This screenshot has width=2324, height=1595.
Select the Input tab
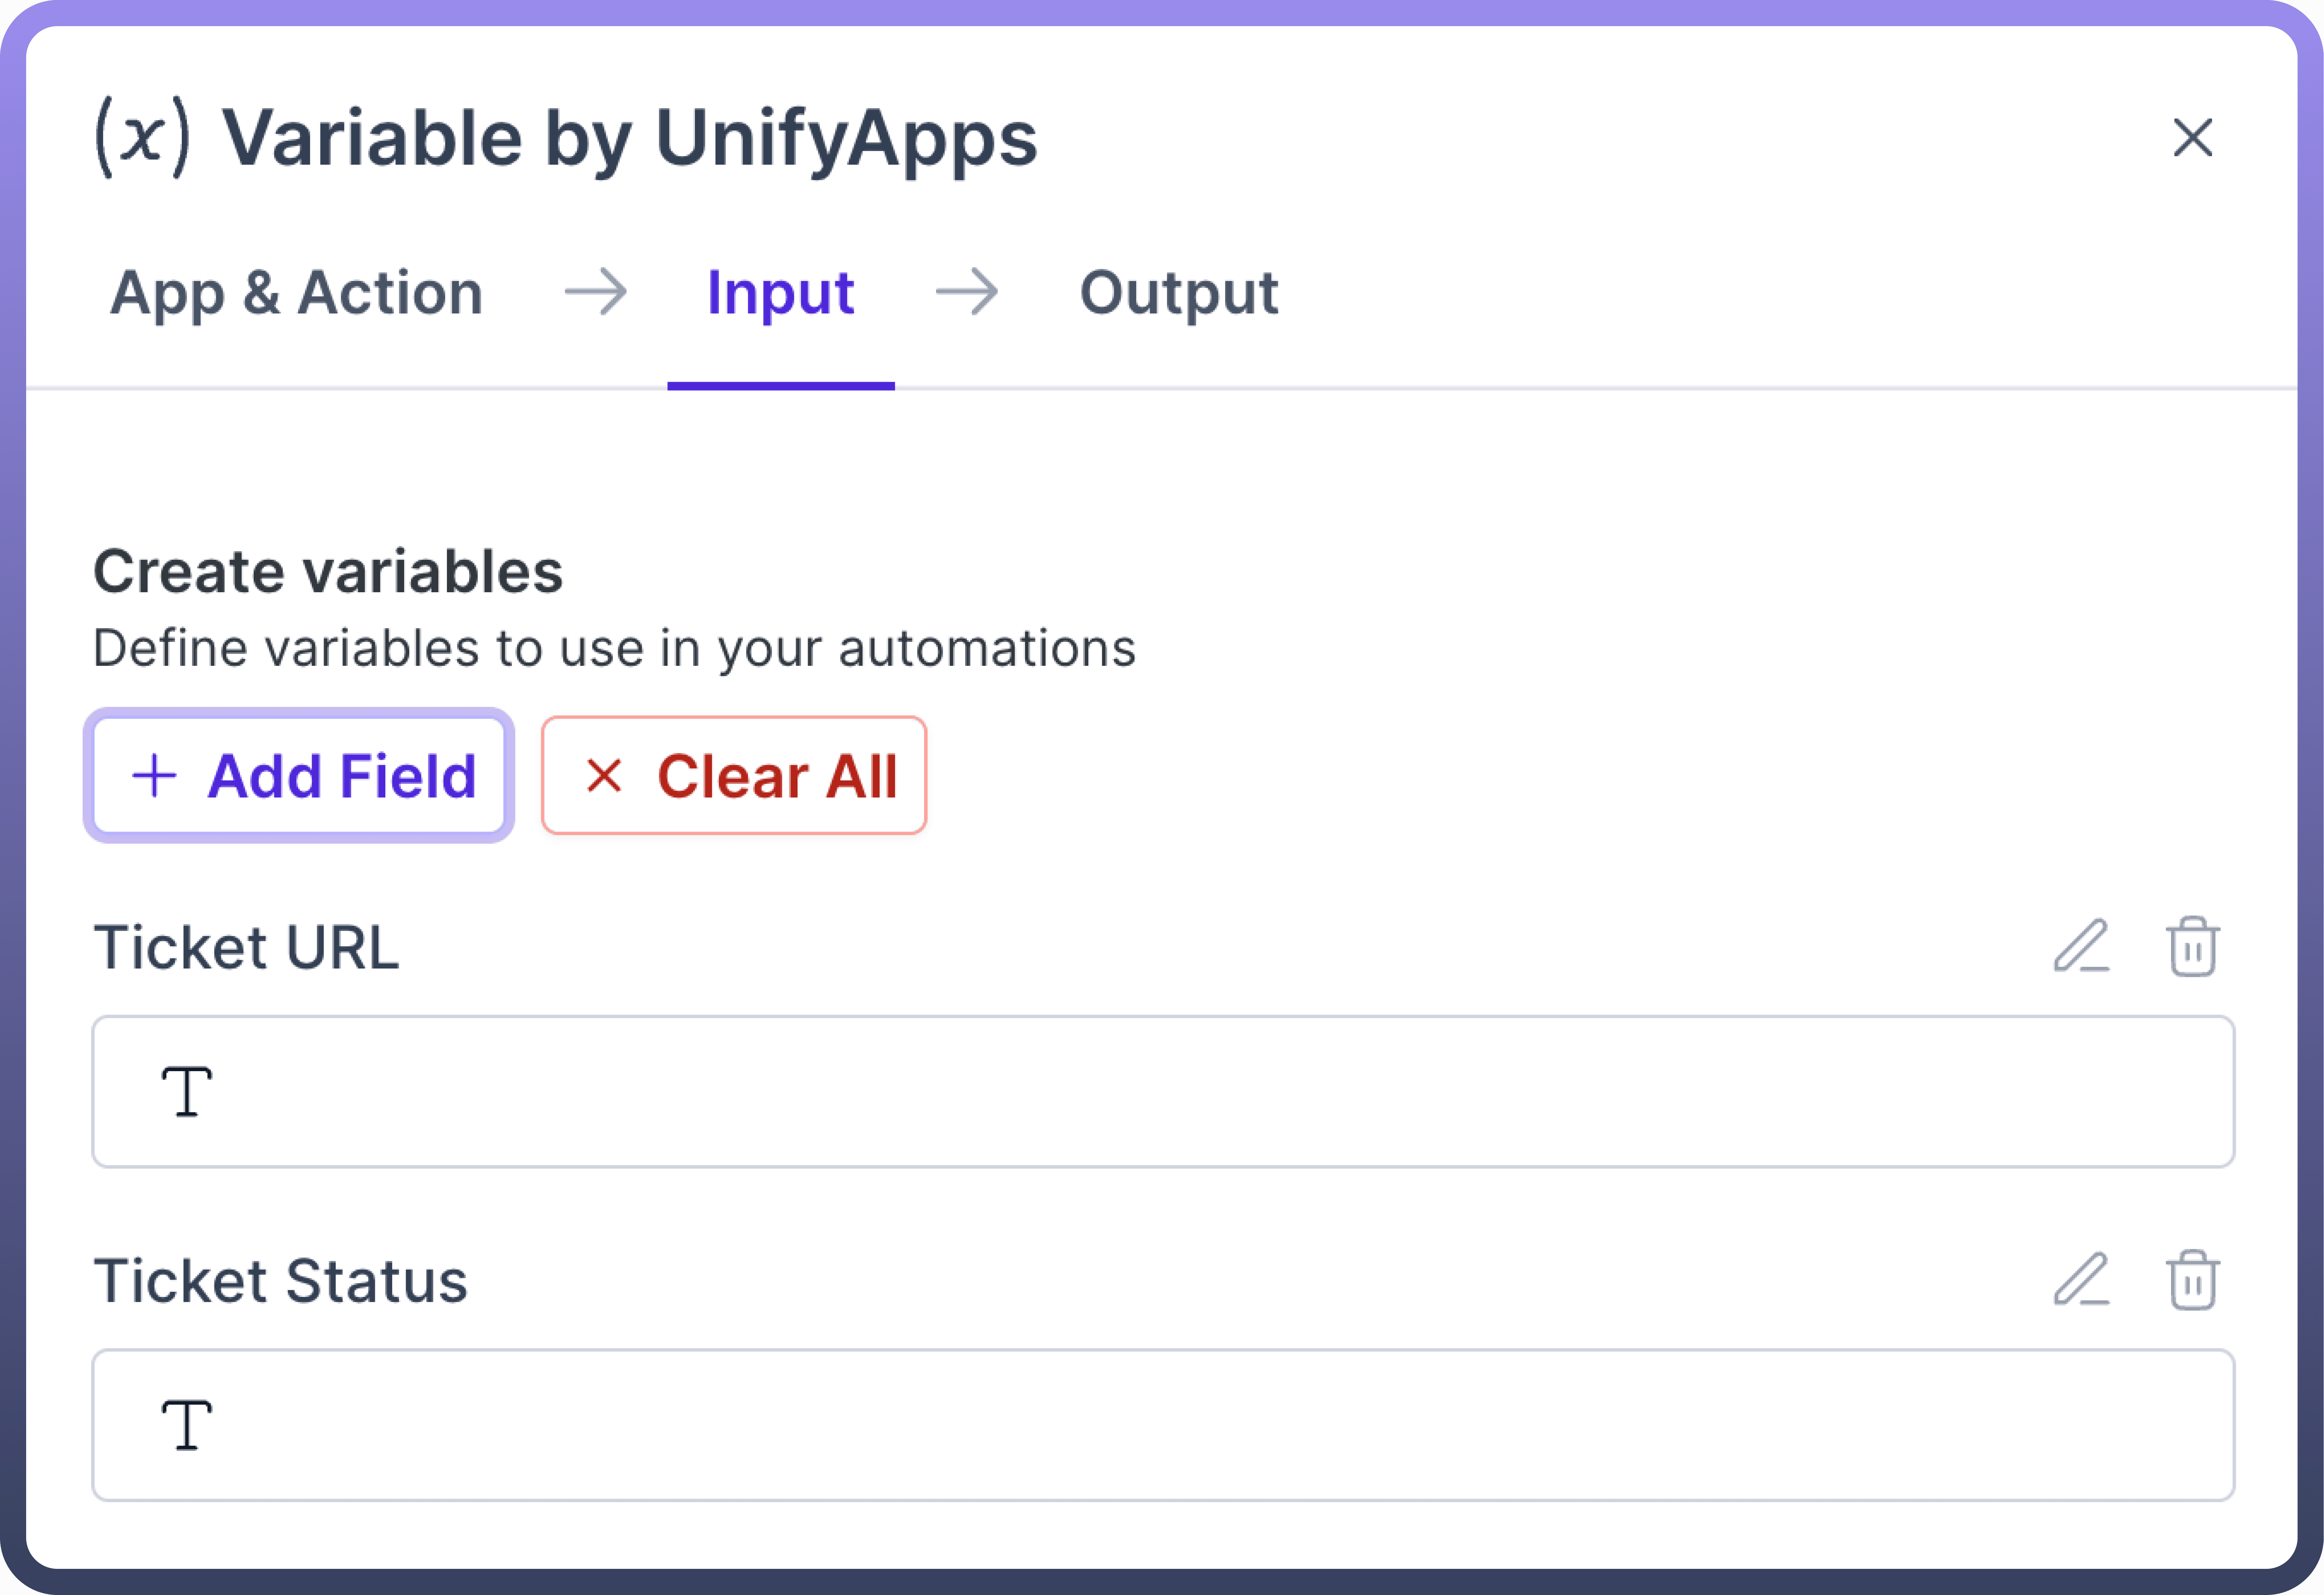[780, 293]
